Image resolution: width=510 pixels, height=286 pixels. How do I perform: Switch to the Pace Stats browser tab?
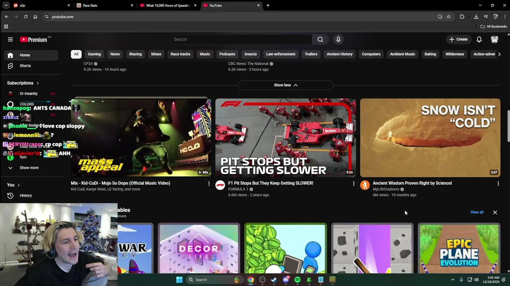[x=104, y=6]
